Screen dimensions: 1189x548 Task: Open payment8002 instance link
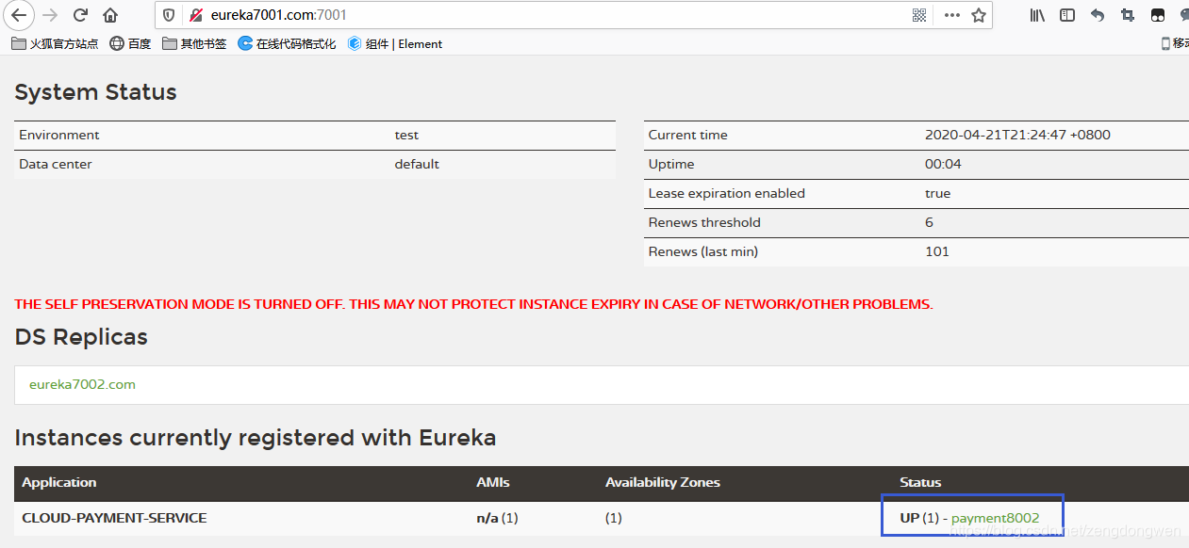995,518
